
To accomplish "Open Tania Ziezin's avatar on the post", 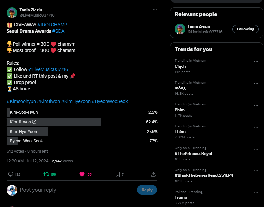I will [x=12, y=12].
